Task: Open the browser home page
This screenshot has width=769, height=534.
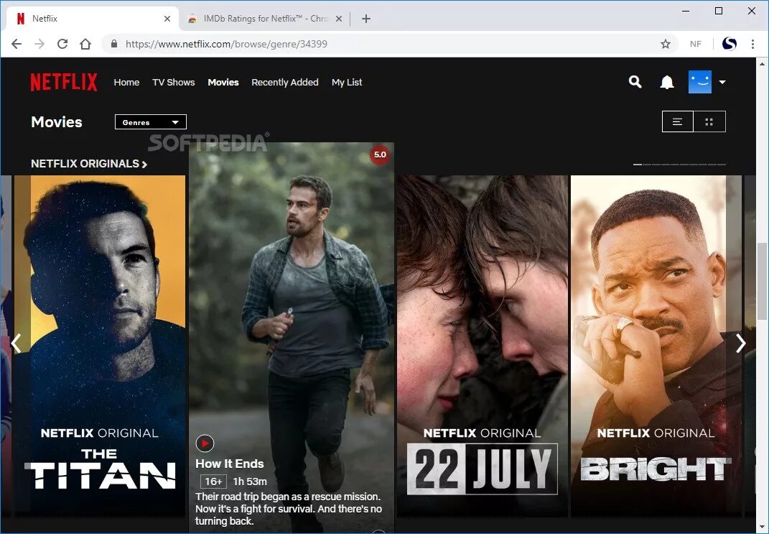Action: (85, 44)
